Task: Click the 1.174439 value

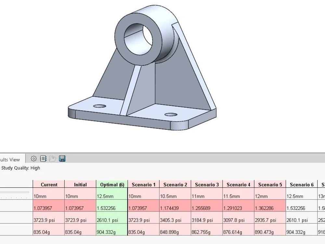Action: point(175,206)
